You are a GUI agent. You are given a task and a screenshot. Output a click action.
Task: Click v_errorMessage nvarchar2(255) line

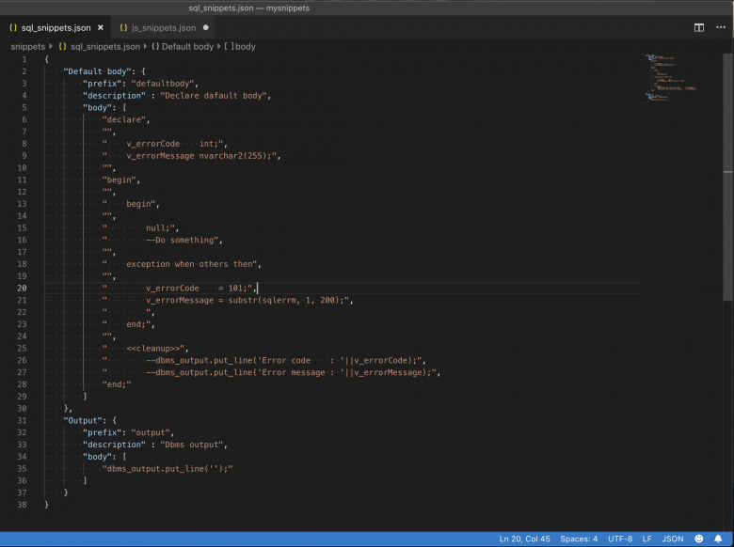[189, 156]
